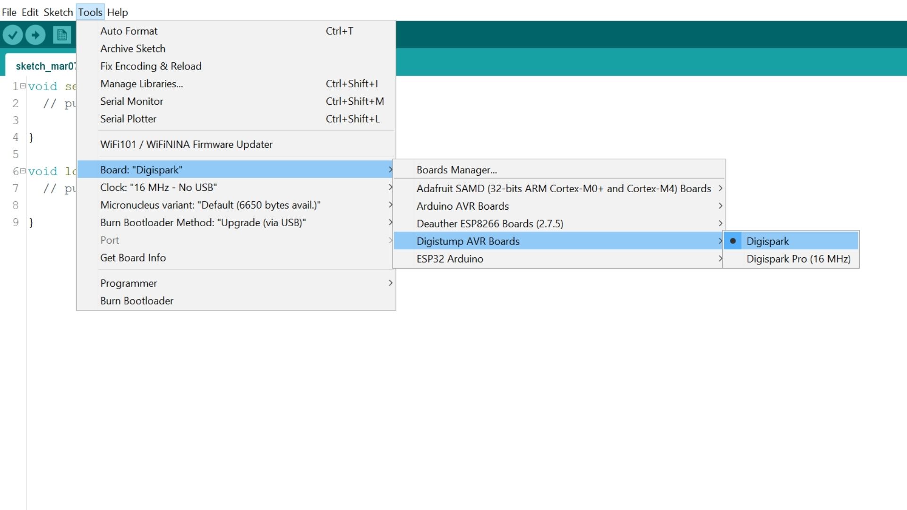Select the Digispark board radio option
907x510 pixels.
pyautogui.click(x=791, y=241)
